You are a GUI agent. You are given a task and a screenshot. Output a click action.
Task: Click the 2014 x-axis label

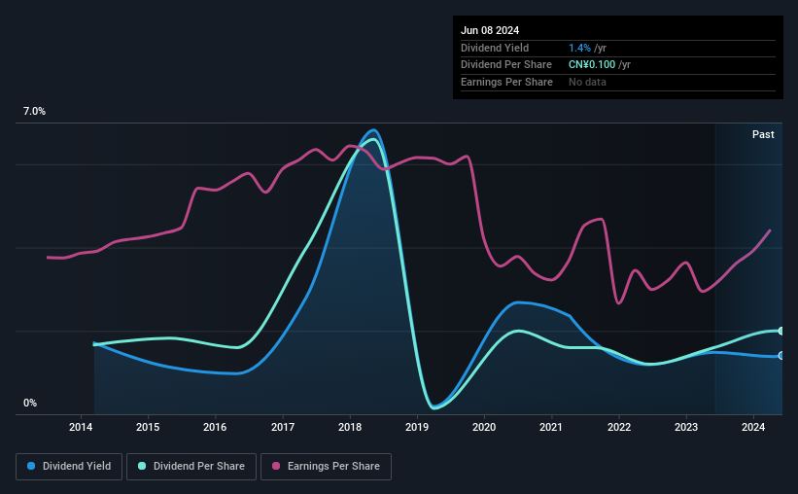(x=81, y=427)
